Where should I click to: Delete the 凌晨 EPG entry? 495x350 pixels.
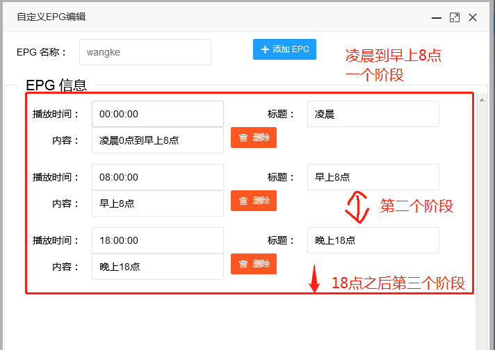pos(254,137)
